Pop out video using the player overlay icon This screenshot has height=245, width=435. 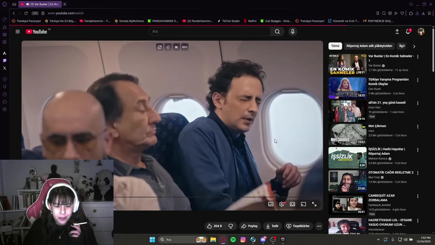point(160,47)
